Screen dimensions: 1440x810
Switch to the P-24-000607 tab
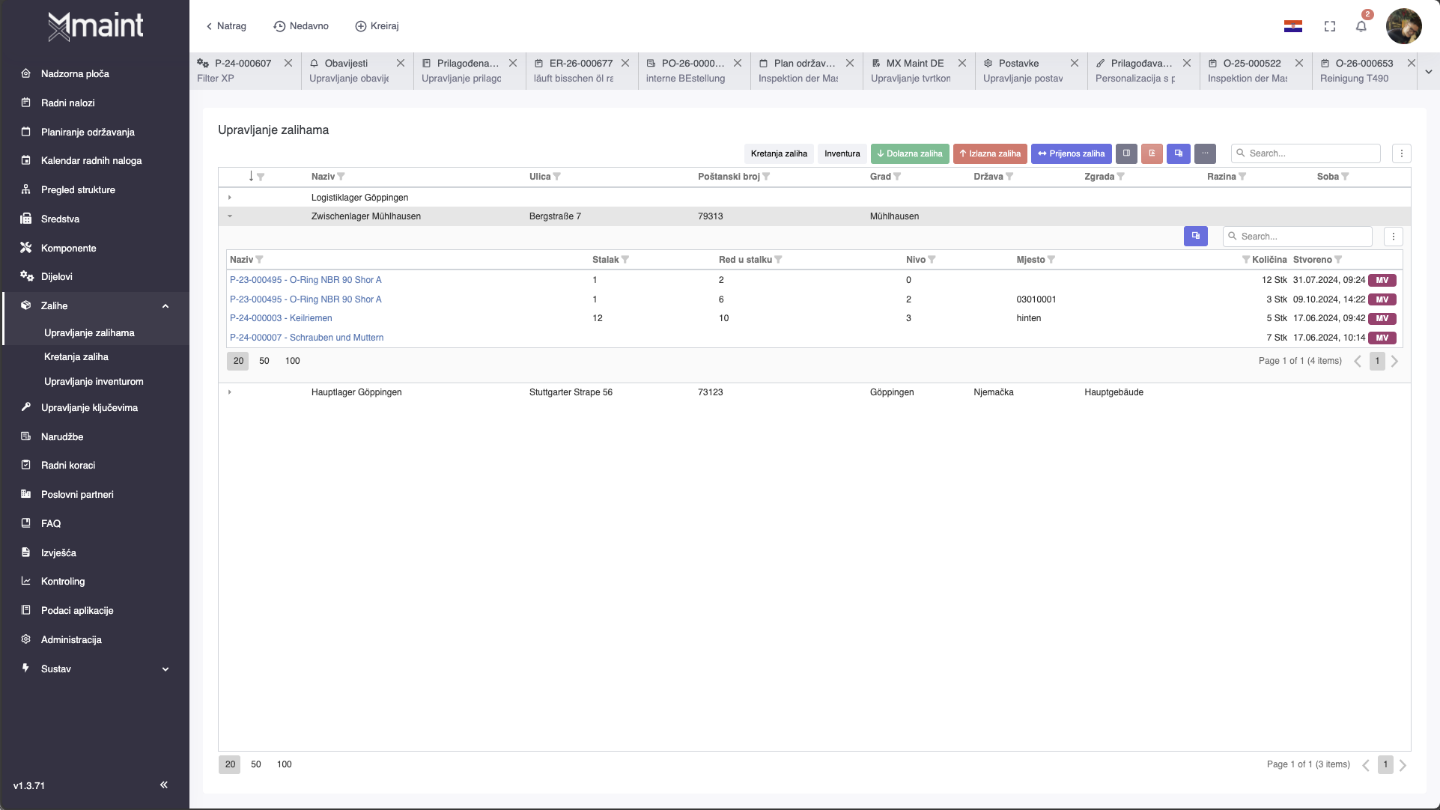[x=243, y=70]
